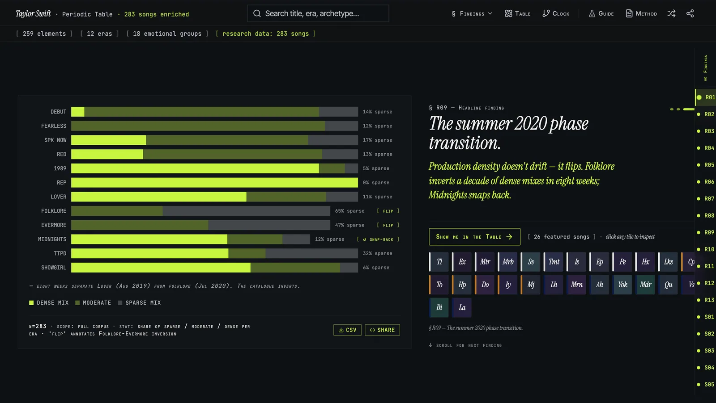Click the search title, era, archetype field

click(318, 13)
